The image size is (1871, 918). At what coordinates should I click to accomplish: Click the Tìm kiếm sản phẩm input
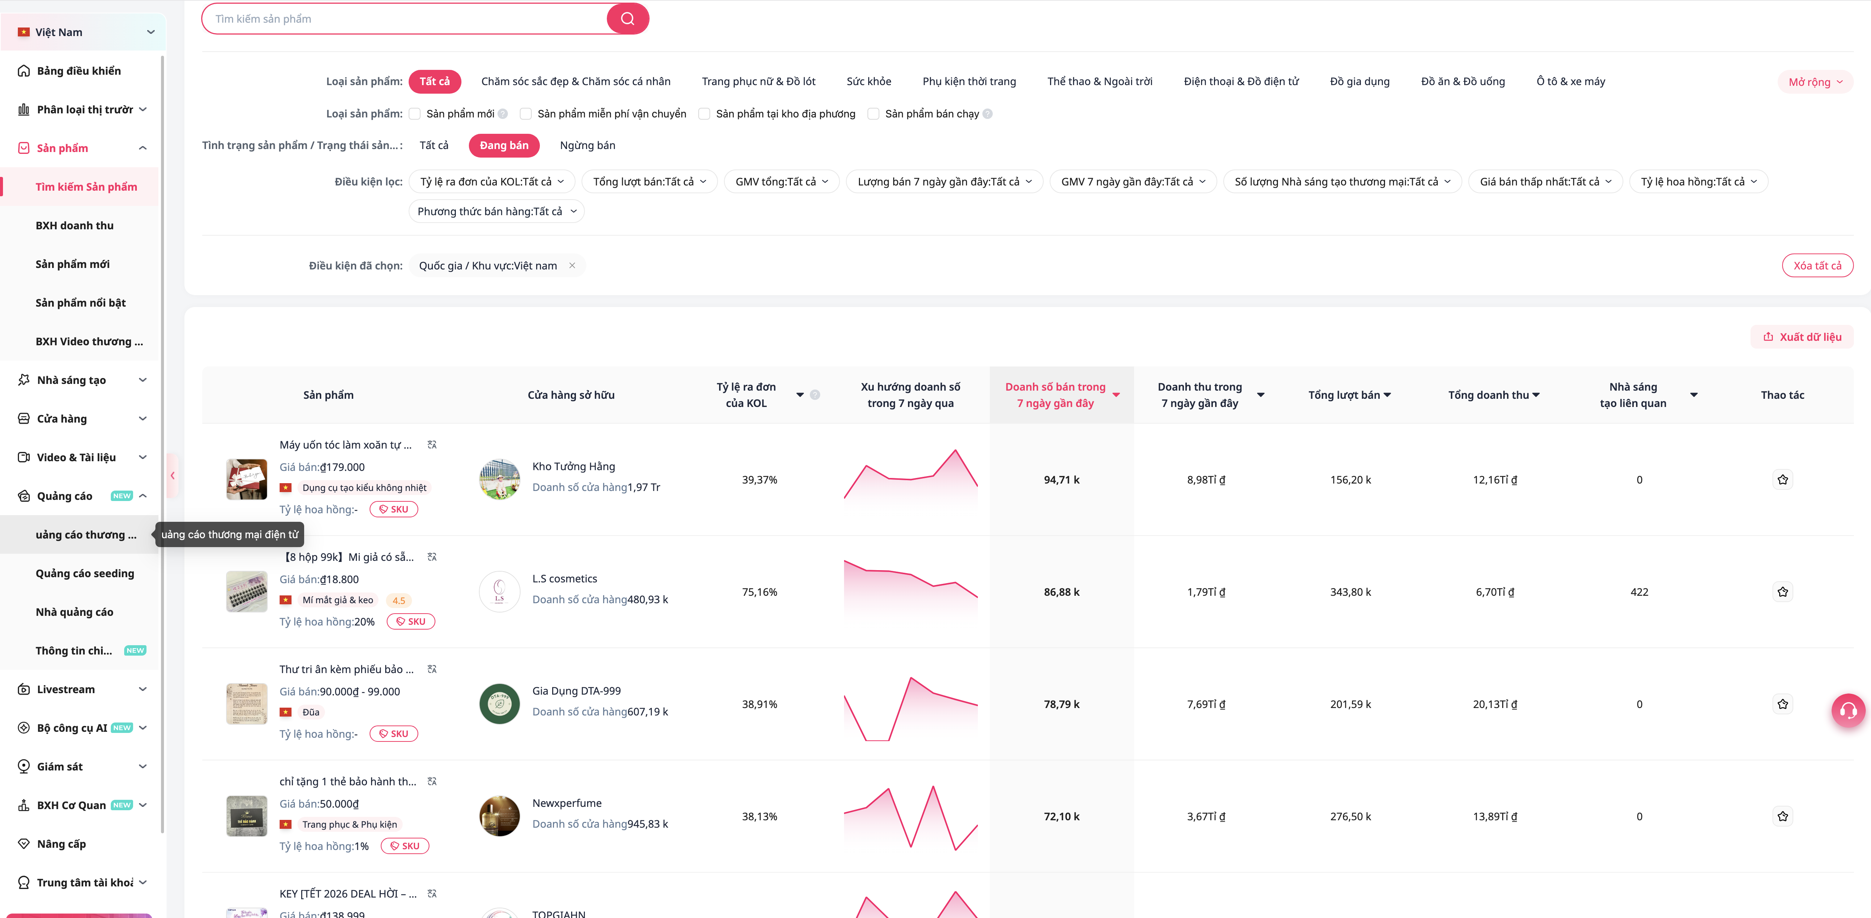point(407,19)
